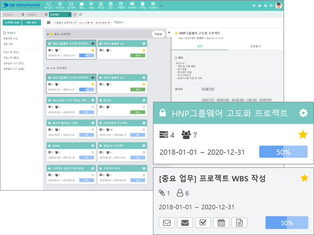314x235 pixels.
Task: Open 프로젝트 구성 in the left sidebar
Action: pyautogui.click(x=10, y=38)
